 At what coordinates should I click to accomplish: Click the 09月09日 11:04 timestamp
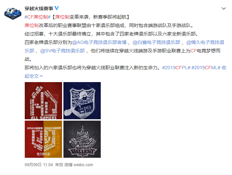[39, 165]
